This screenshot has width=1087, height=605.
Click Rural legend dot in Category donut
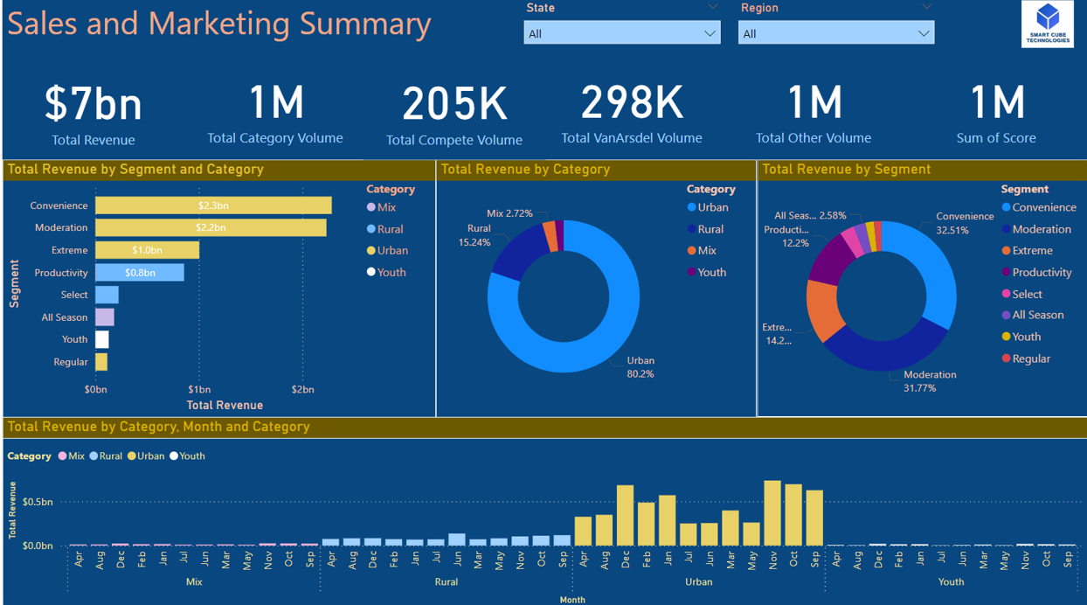point(692,229)
